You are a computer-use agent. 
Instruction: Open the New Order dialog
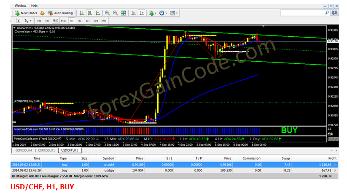click(x=26, y=13)
